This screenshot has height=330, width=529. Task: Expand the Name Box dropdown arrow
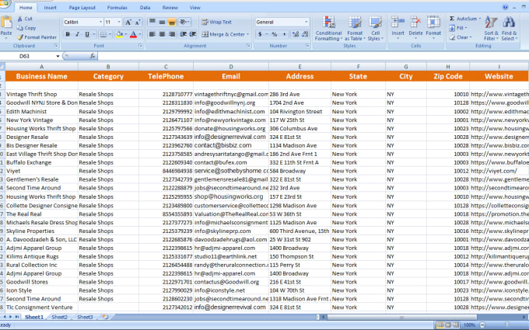pyautogui.click(x=58, y=56)
